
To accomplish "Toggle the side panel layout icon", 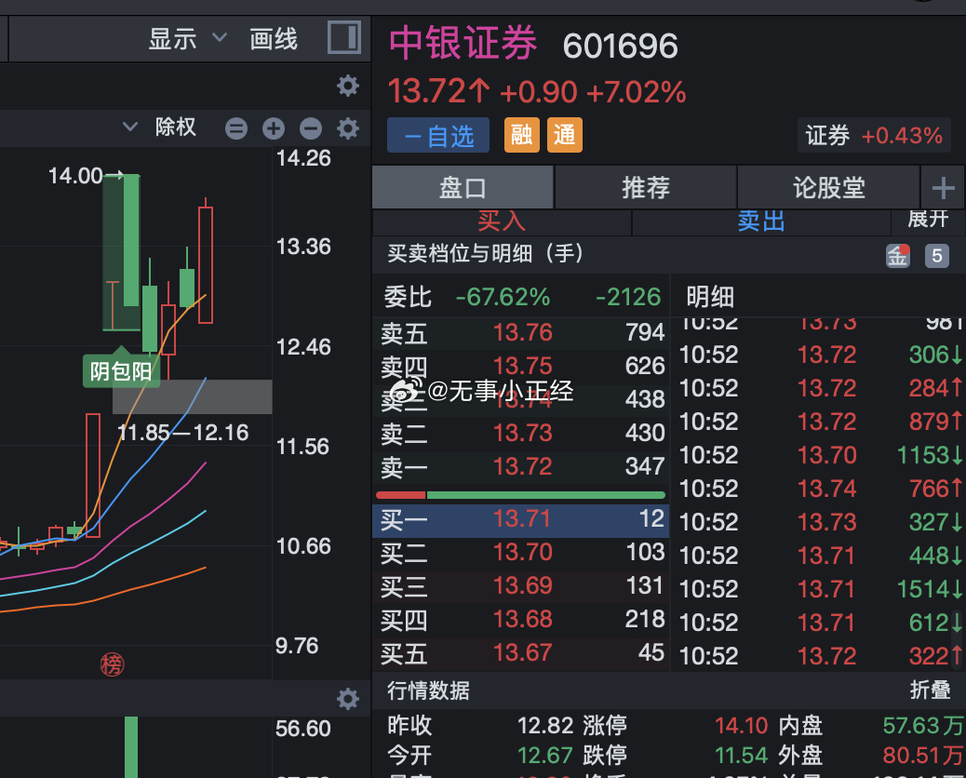I will pos(343,37).
